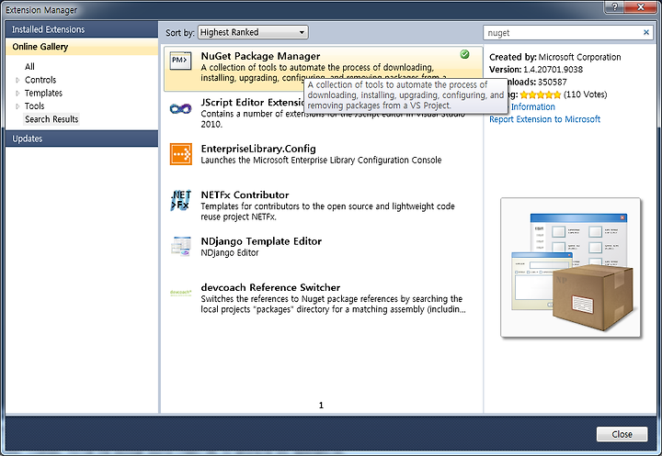Image resolution: width=662 pixels, height=456 pixels.
Task: Select the Tools category
Action: click(x=34, y=106)
